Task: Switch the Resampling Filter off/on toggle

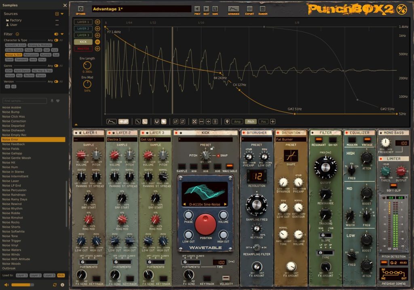Action: coord(256,248)
